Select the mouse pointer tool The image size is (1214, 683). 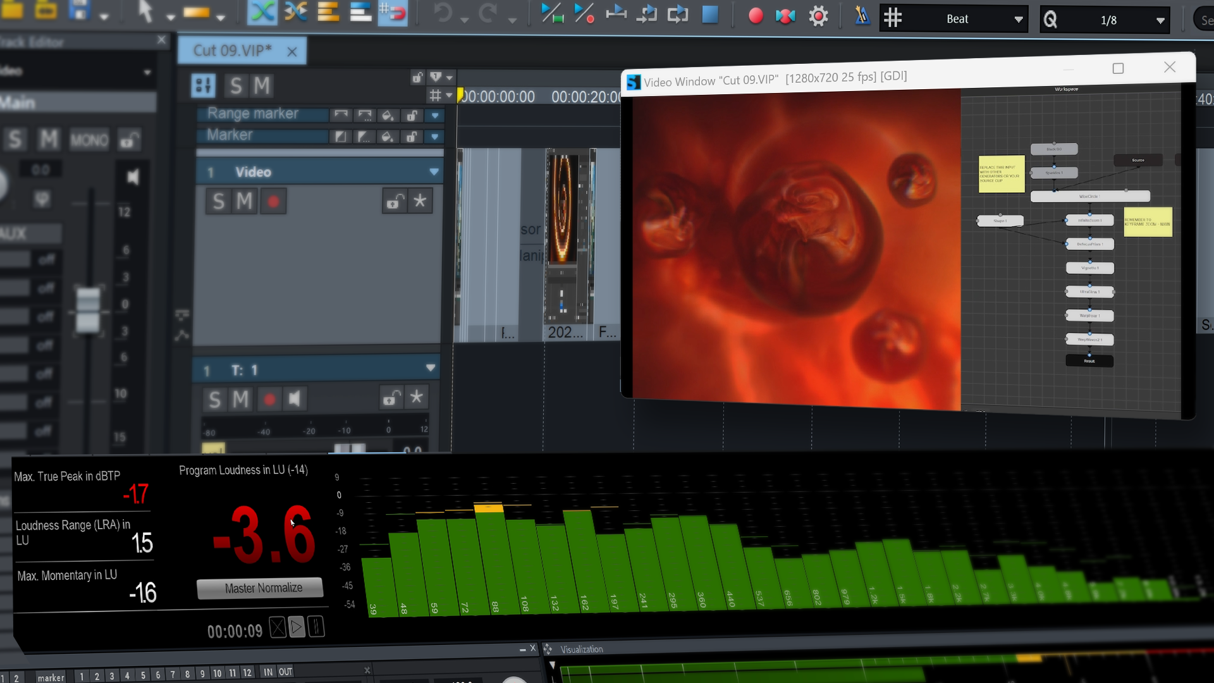(145, 12)
